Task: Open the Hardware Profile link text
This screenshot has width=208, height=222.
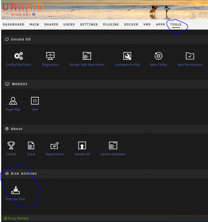Action: coord(127,65)
